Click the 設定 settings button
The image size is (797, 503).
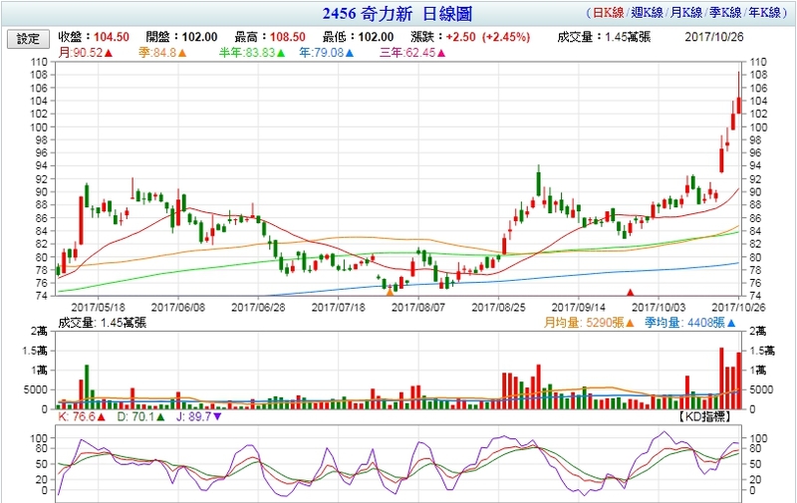click(x=29, y=38)
